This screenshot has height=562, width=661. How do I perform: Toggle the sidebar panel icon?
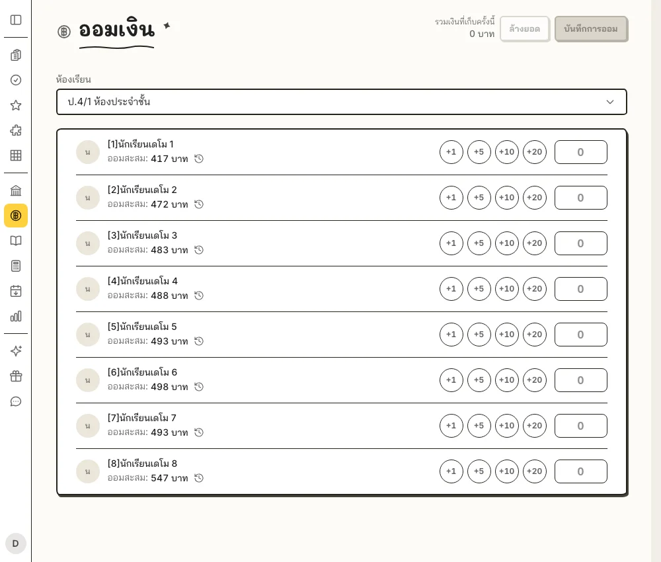(16, 20)
